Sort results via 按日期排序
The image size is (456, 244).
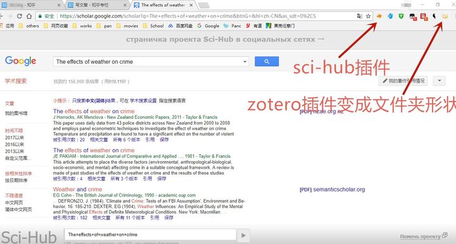[x=16, y=180]
